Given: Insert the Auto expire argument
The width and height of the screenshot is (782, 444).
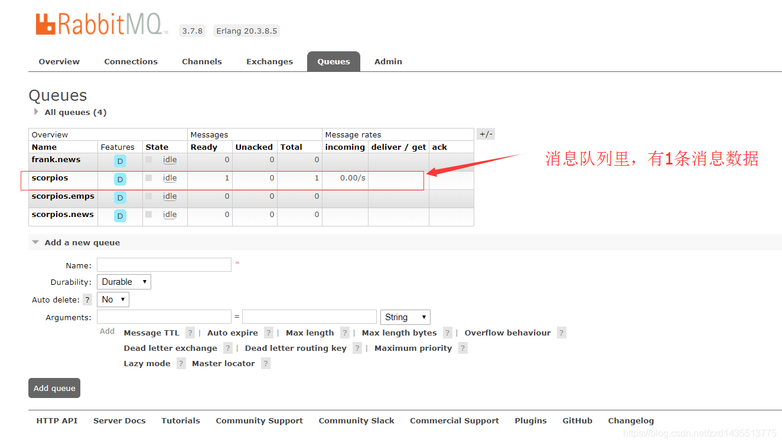Looking at the screenshot, I should [233, 333].
